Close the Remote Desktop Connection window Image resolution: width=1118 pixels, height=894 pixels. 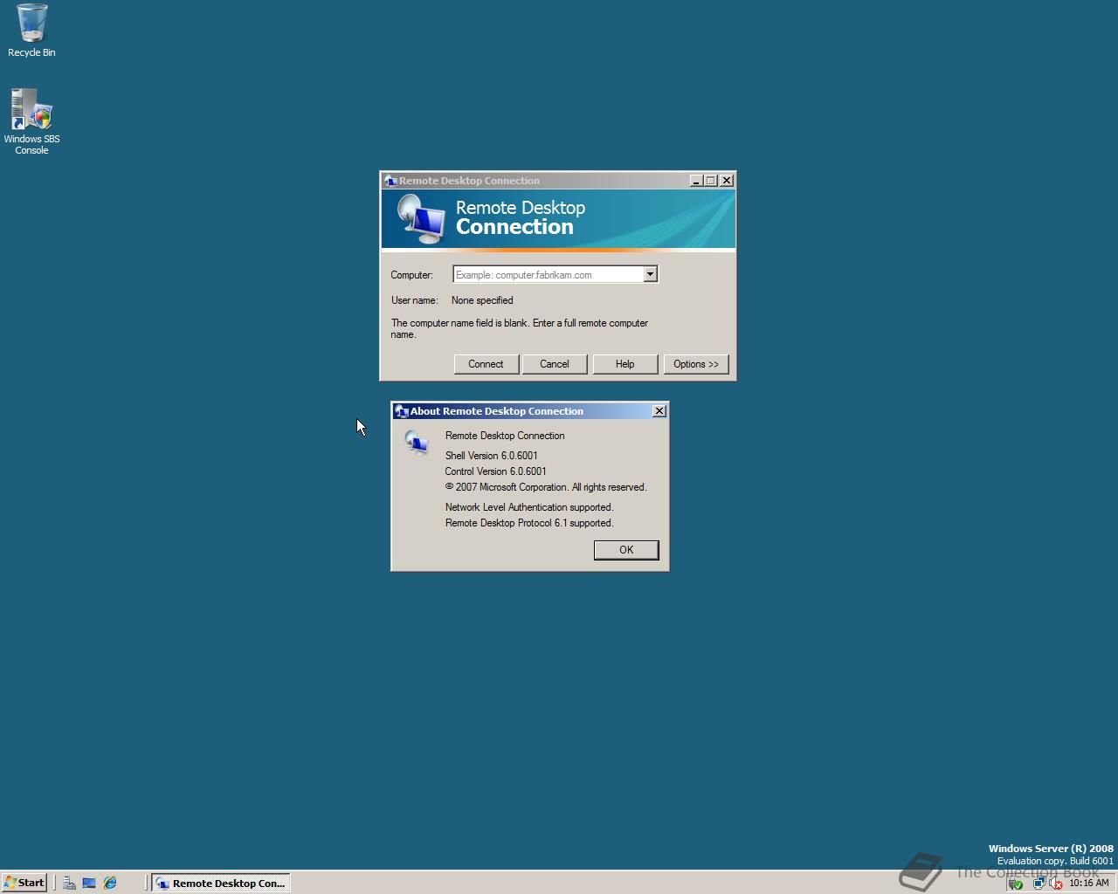[727, 181]
